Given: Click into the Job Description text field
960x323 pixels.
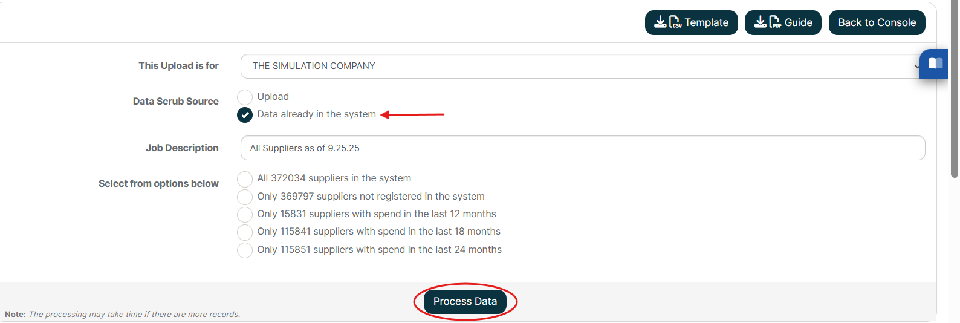Looking at the screenshot, I should click(x=582, y=148).
